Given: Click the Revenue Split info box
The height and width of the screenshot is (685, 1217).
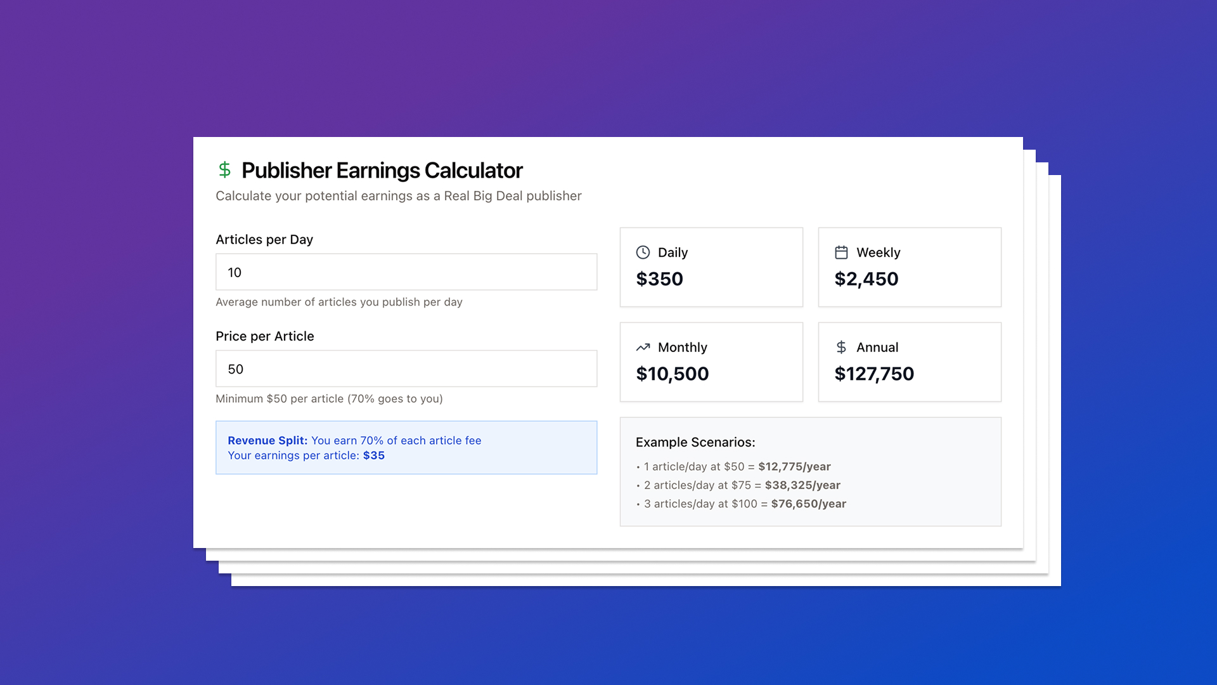Looking at the screenshot, I should click(406, 447).
